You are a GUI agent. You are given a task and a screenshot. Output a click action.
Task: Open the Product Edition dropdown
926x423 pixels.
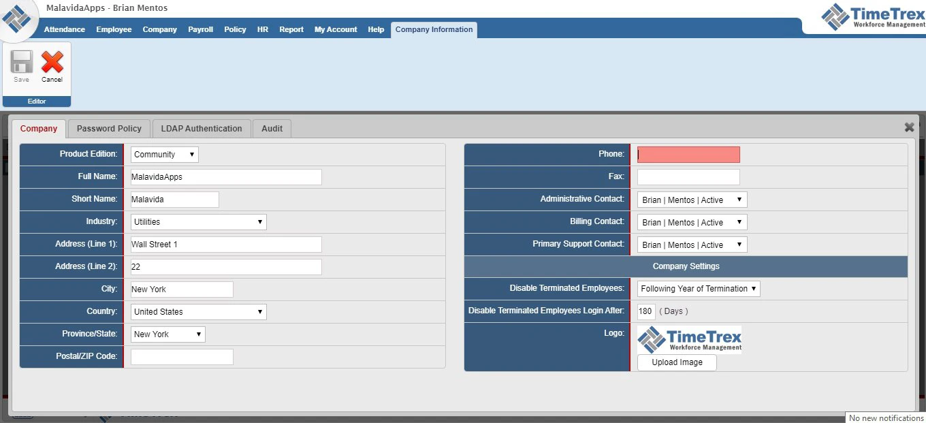click(165, 155)
